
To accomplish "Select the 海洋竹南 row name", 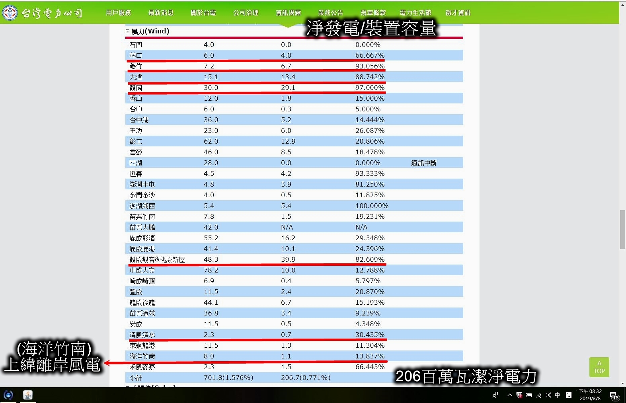I will pyautogui.click(x=142, y=356).
